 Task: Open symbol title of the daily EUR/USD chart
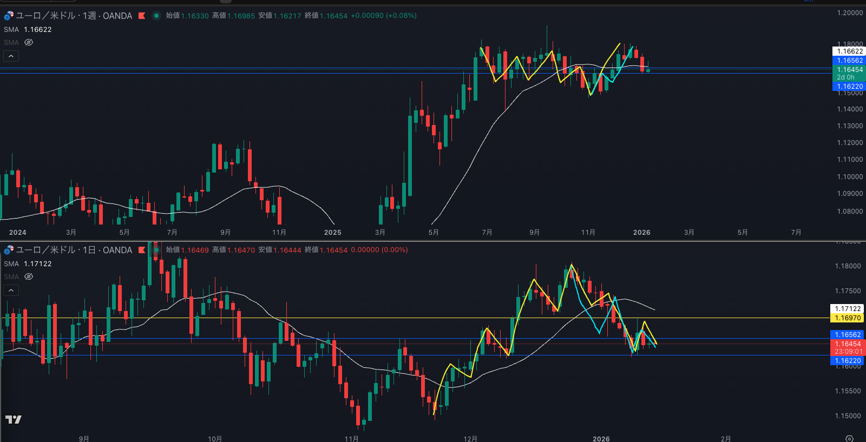pos(74,250)
